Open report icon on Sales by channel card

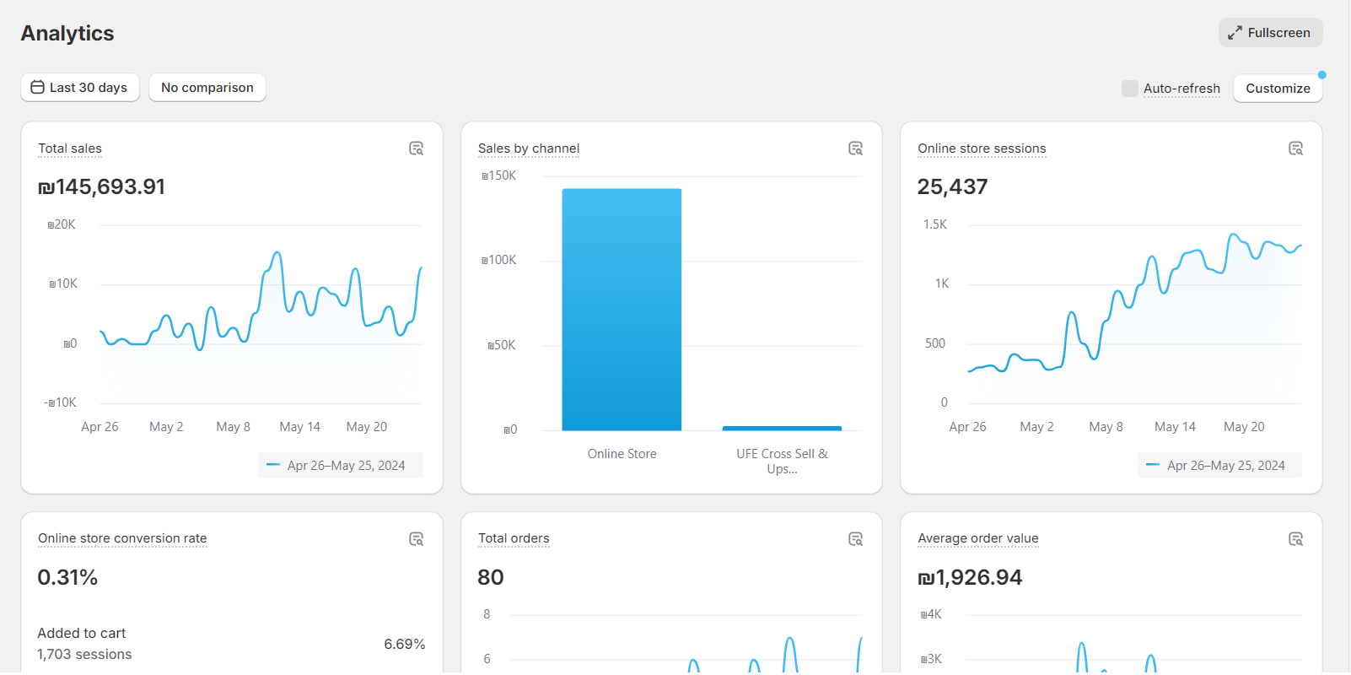[x=855, y=148]
